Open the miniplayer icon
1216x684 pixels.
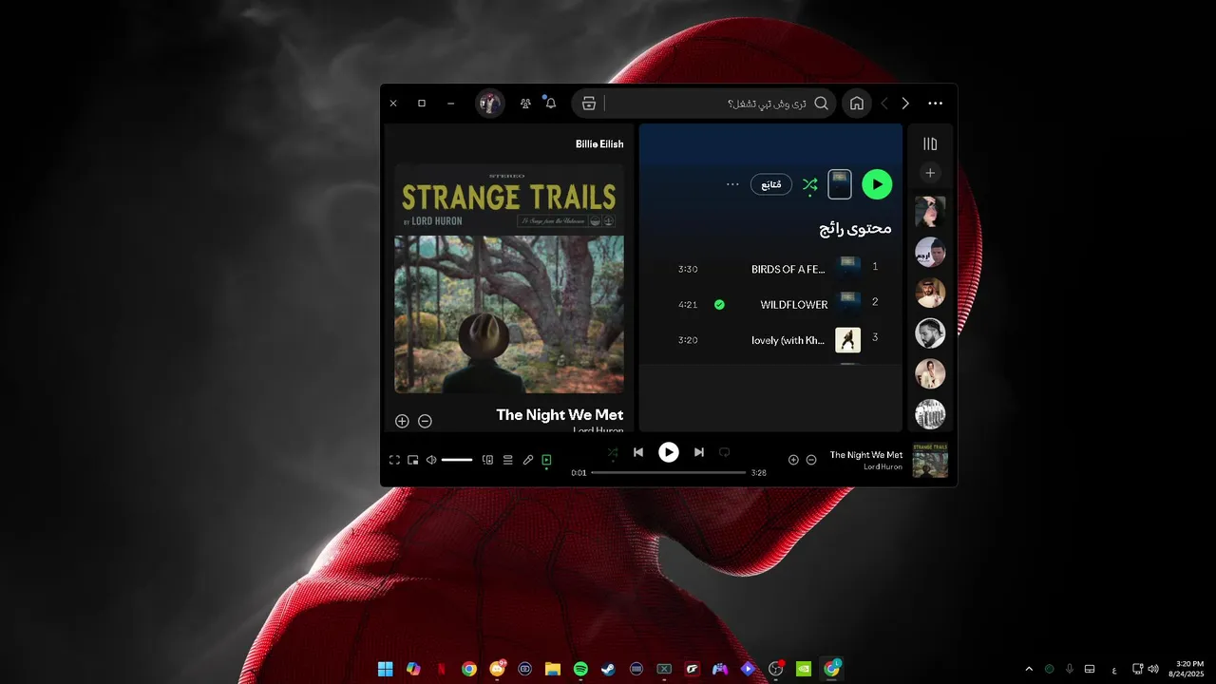pos(413,460)
